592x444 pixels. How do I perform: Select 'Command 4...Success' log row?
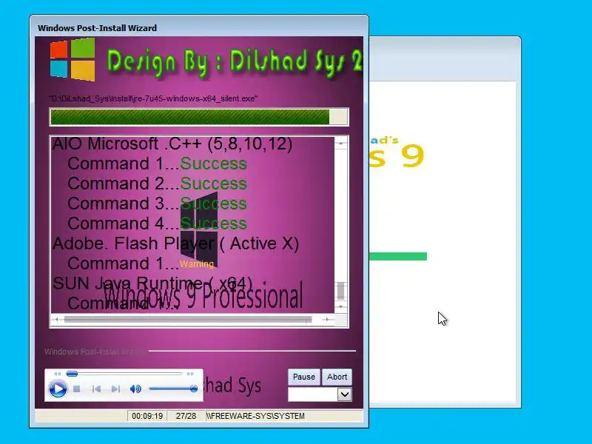[x=157, y=223]
